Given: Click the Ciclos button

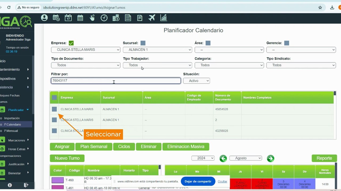Looking at the screenshot, I should [x=124, y=147].
